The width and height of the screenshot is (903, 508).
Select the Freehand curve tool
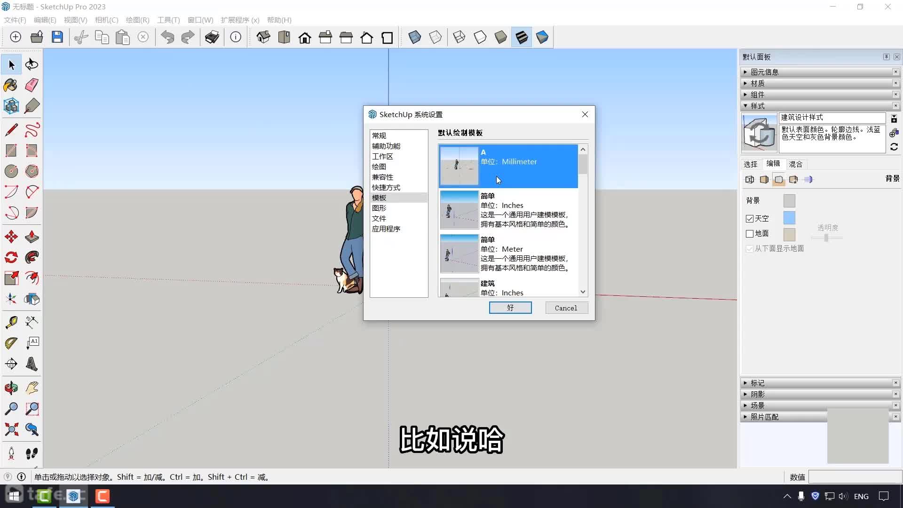[x=32, y=130]
